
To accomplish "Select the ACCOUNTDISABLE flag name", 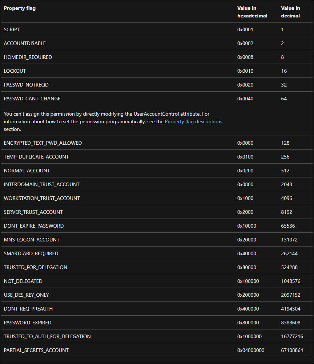I will 25,43.
